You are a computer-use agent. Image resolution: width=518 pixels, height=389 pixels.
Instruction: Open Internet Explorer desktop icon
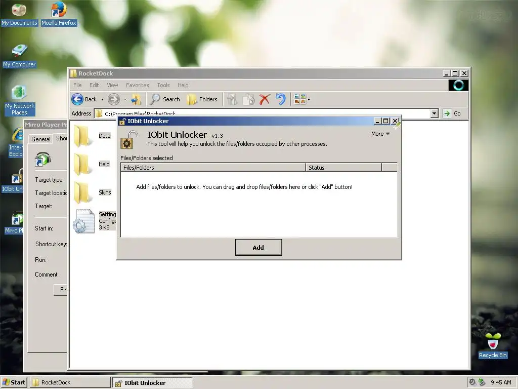click(x=17, y=142)
